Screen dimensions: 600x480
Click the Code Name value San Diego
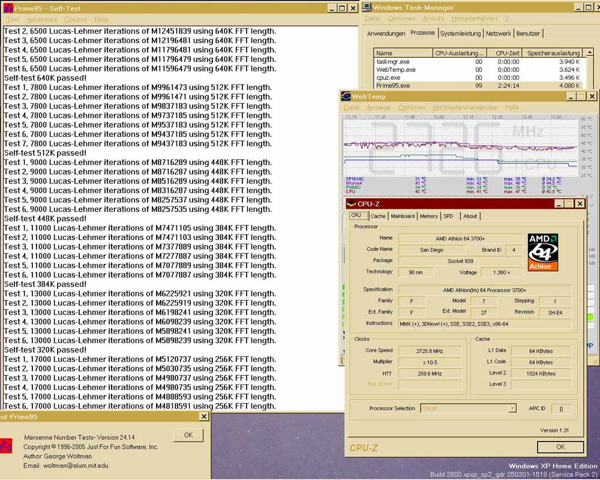coord(431,250)
